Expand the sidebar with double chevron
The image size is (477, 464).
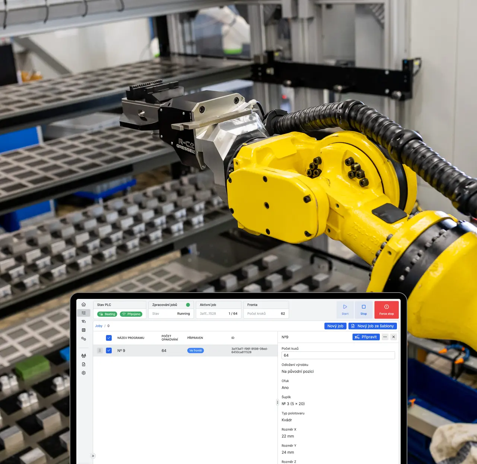tap(93, 456)
